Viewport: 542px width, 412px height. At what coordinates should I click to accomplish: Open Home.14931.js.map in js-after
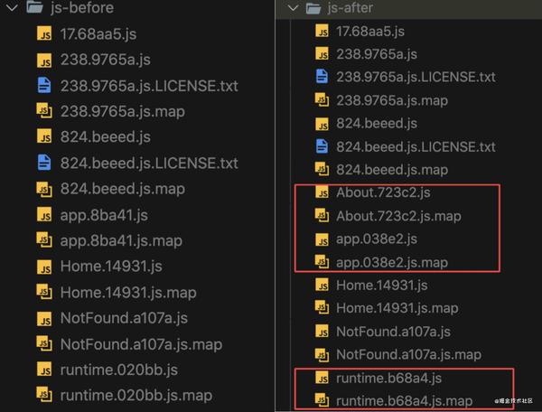397,308
